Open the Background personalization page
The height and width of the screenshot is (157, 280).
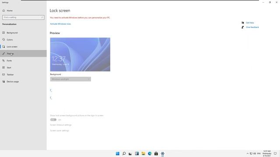click(23, 33)
